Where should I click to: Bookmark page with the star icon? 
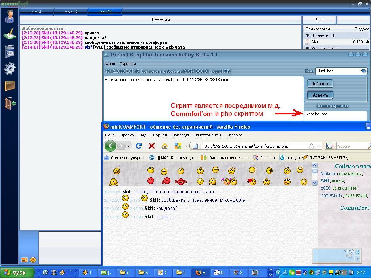[x=311, y=146]
